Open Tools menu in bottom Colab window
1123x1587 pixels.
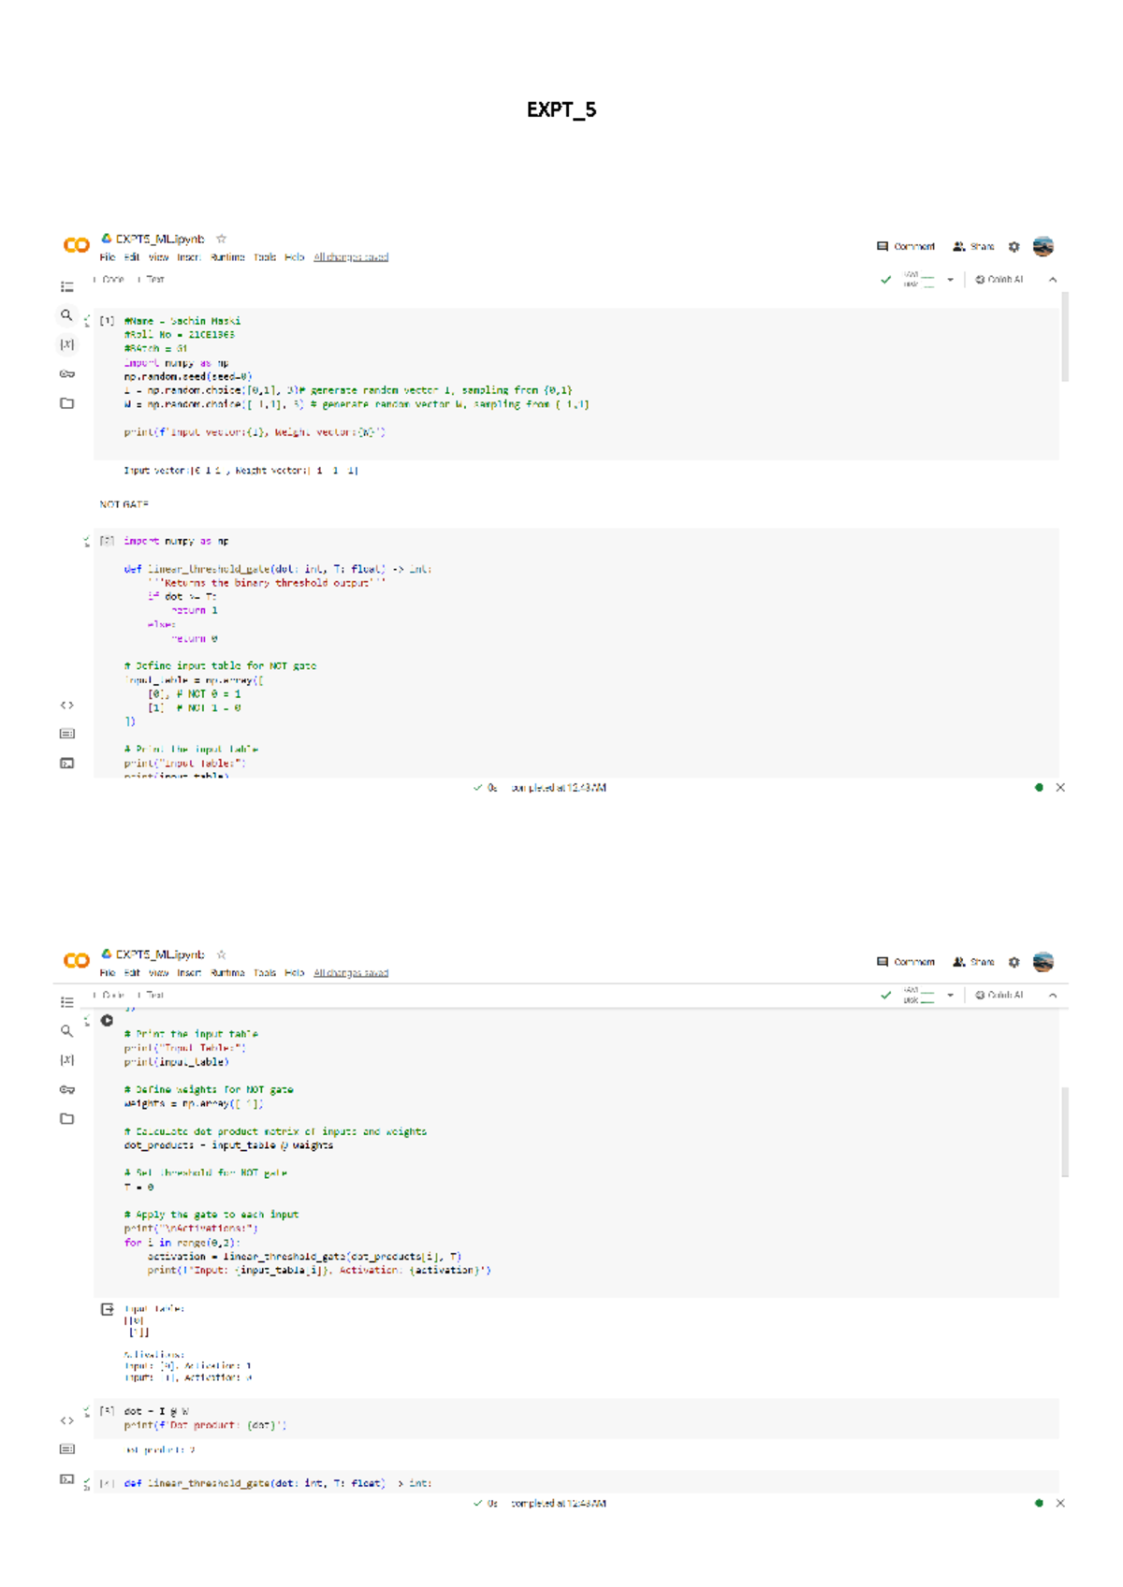point(265,973)
